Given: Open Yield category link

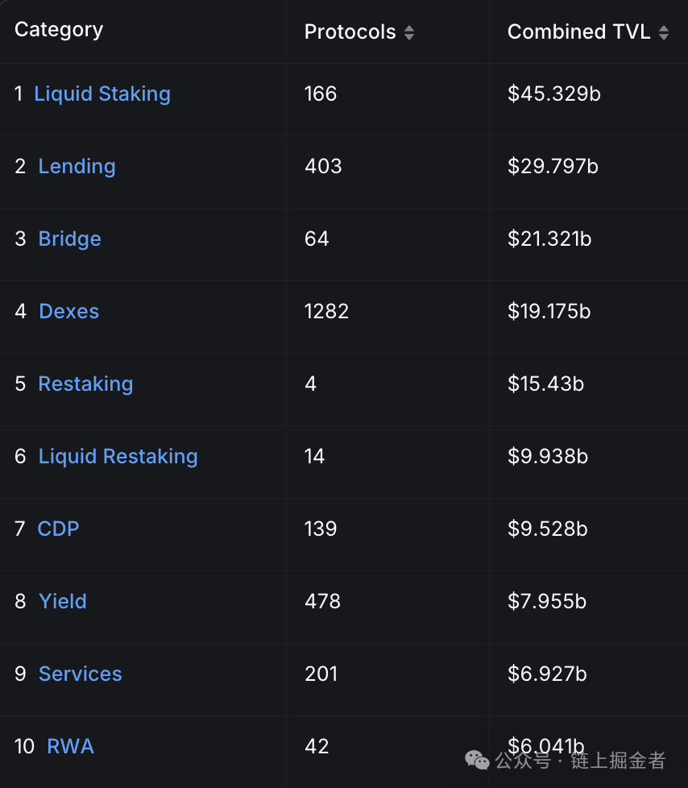Looking at the screenshot, I should pyautogui.click(x=62, y=601).
